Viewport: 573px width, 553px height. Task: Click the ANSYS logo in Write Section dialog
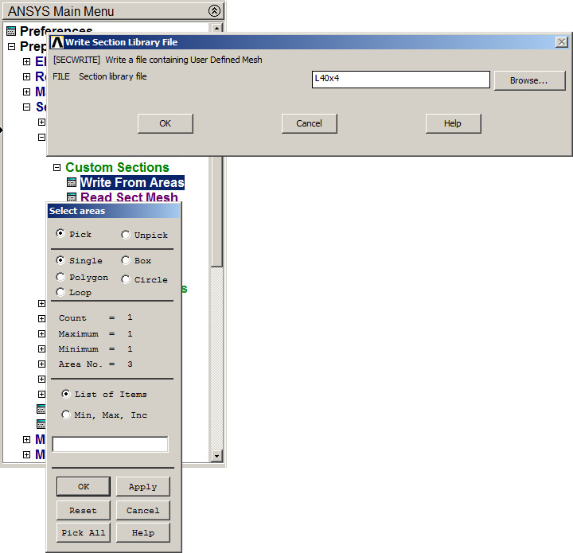pos(57,42)
